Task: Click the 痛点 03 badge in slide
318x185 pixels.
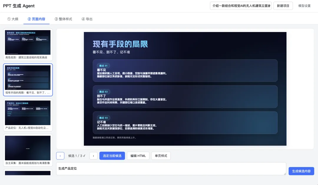Action: pos(103,118)
